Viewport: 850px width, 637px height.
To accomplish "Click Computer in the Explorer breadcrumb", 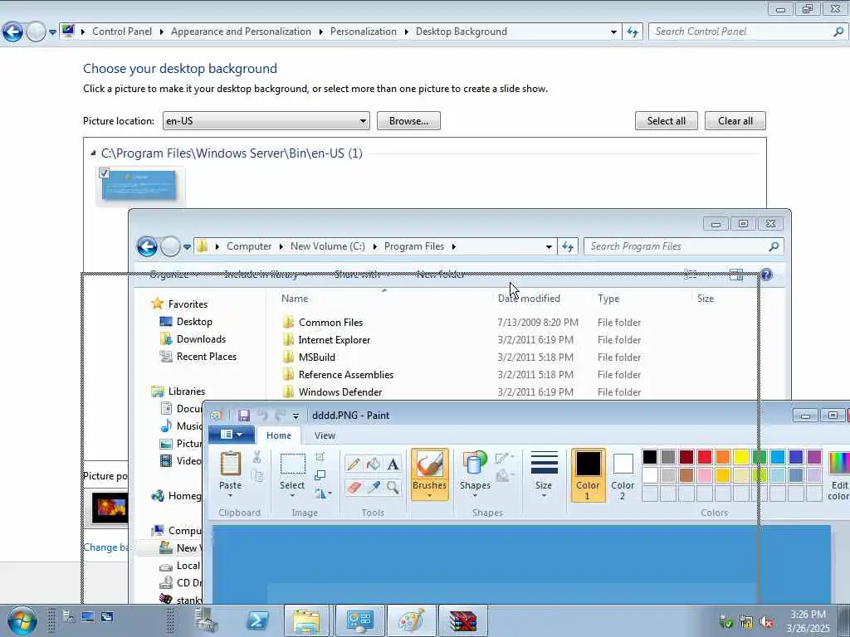I will tap(249, 246).
